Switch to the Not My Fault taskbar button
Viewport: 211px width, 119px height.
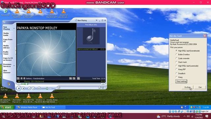[x=53, y=107]
